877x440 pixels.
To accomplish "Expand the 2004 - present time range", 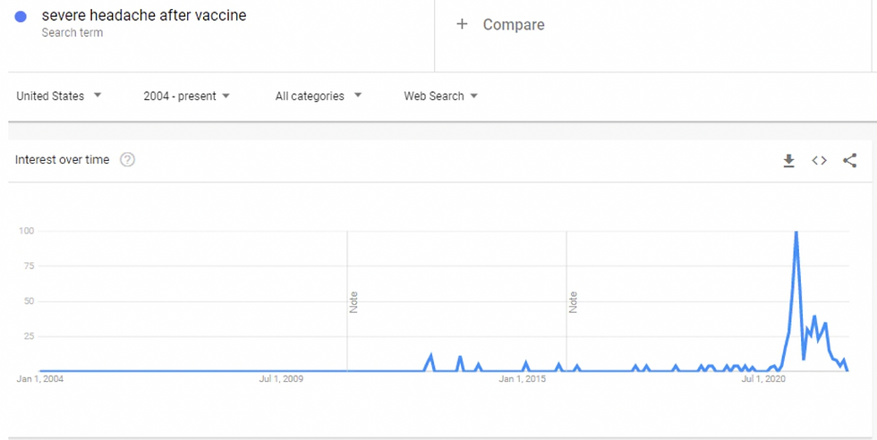I will (x=186, y=97).
